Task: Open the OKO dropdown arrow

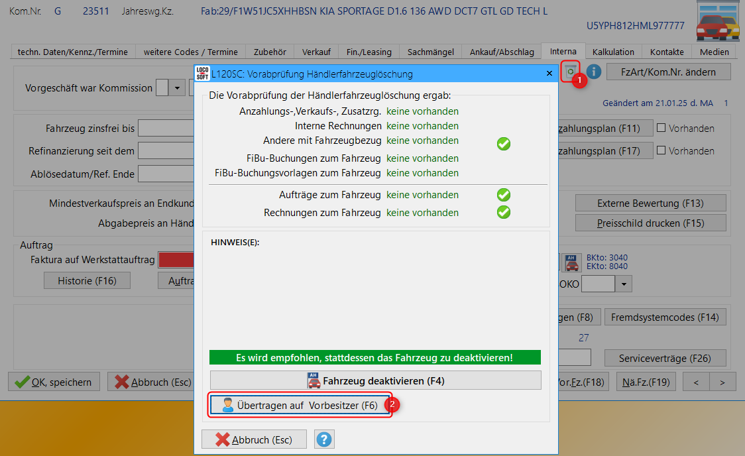Action: coord(624,284)
